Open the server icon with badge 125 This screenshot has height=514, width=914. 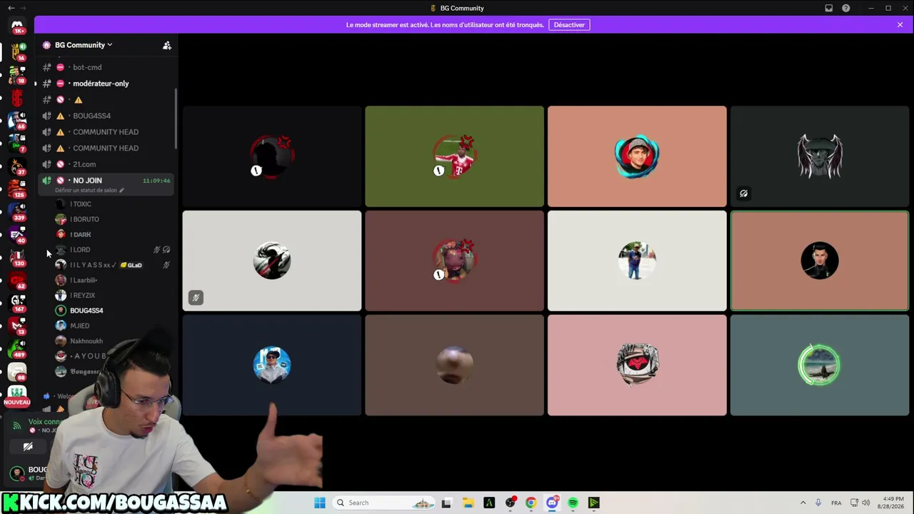(17, 189)
